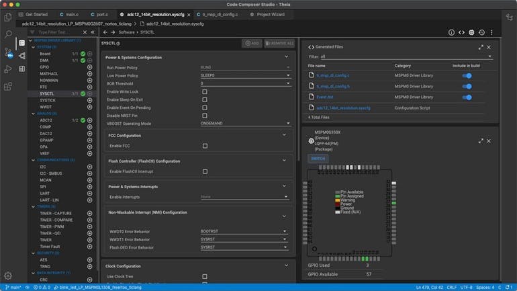517x291 pixels.
Task: Add a GPIO module with plus icon
Action: 90,67
